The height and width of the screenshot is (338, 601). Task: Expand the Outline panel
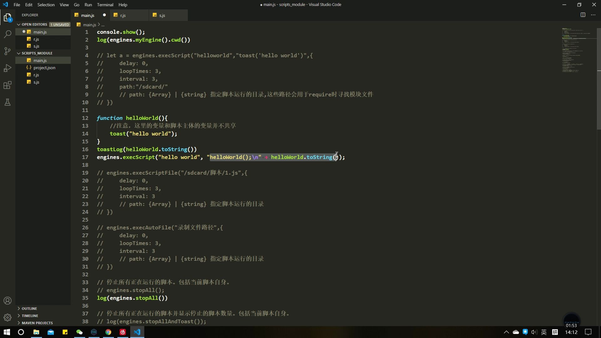pos(29,309)
